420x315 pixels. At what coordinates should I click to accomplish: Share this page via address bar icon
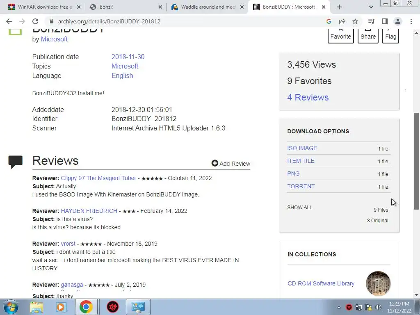[x=342, y=21]
